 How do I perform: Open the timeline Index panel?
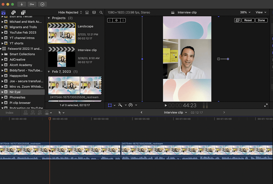(x=10, y=113)
